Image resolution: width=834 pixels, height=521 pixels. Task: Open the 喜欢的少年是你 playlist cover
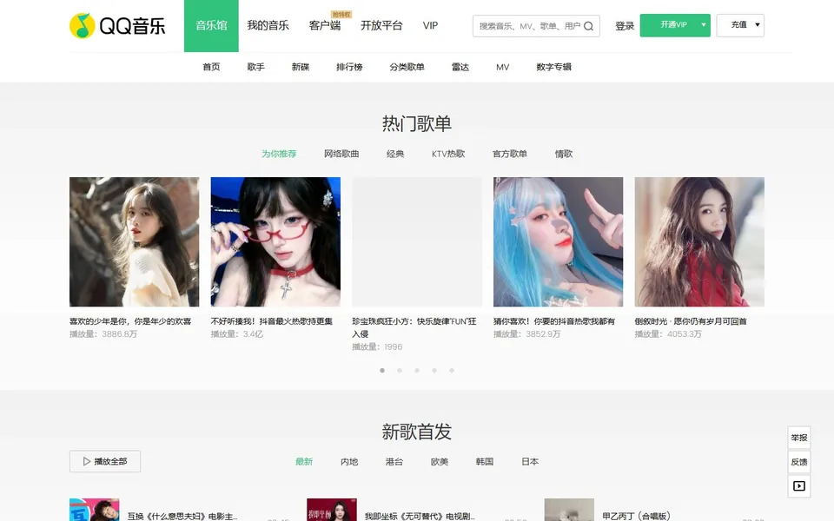(134, 242)
